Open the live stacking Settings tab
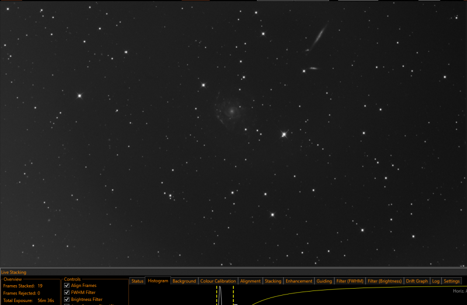Viewport: 467px width, 305px height. click(451, 281)
